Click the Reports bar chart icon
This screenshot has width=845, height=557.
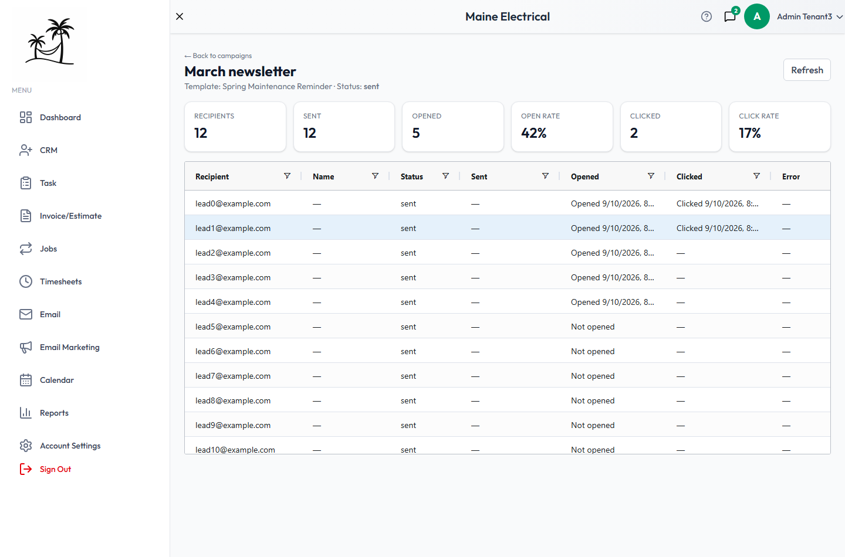click(x=26, y=413)
